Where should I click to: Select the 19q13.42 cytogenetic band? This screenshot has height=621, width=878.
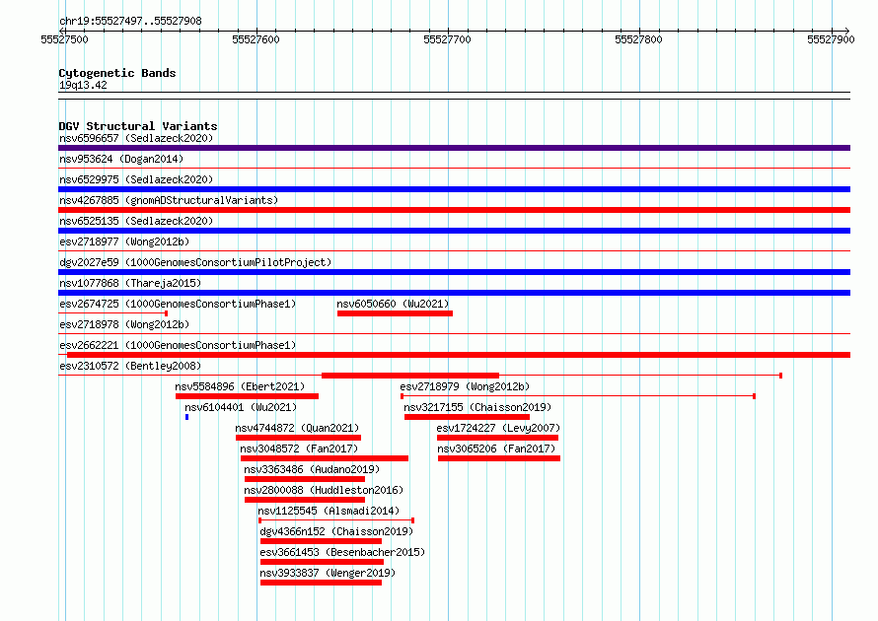pos(454,96)
